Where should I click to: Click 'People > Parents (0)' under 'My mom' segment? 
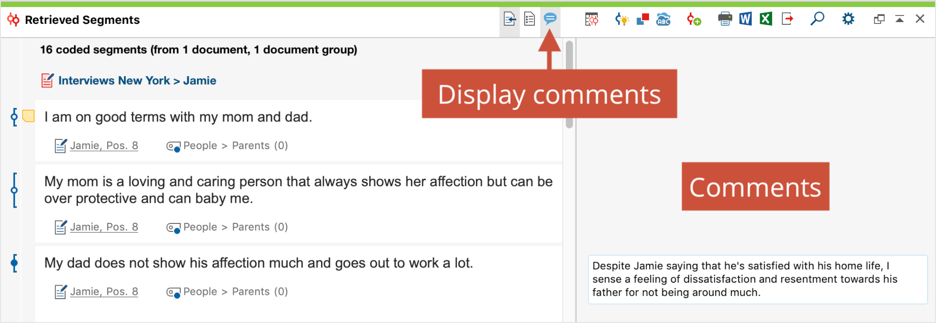tap(235, 227)
